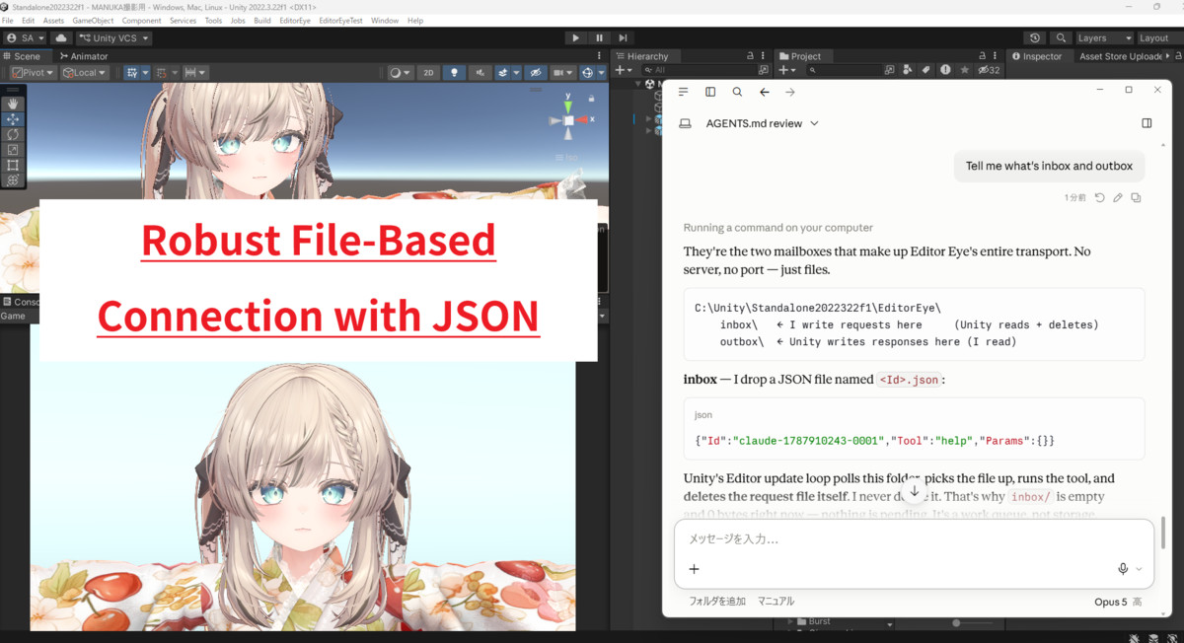
Task: Click Hierarchy create plus button
Action: pos(623,70)
